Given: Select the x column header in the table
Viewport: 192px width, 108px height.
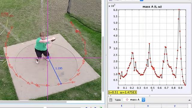Looking at the screenshot, I should pyautogui.click(x=148, y=106).
